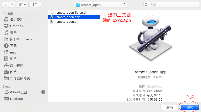Open the Music folder in sidebar

click(13, 33)
